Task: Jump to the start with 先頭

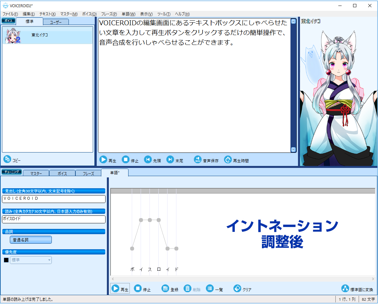Action: point(152,160)
